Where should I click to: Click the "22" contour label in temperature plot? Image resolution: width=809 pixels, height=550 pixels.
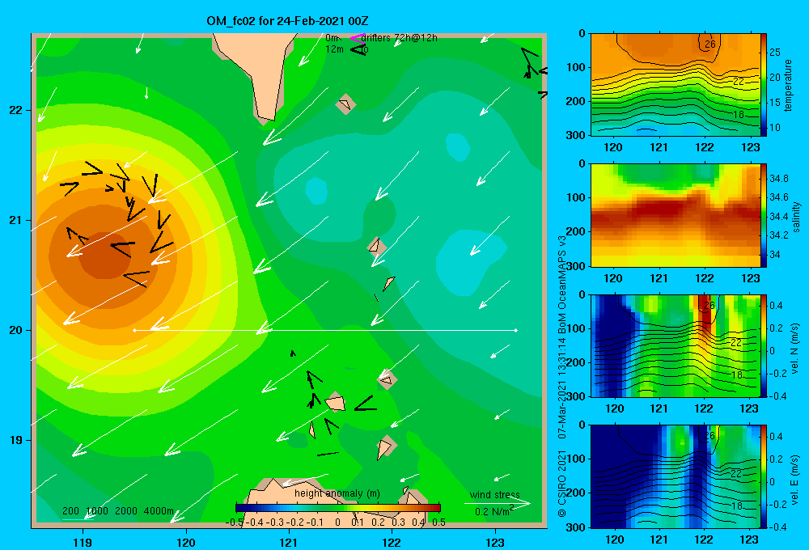click(x=739, y=82)
